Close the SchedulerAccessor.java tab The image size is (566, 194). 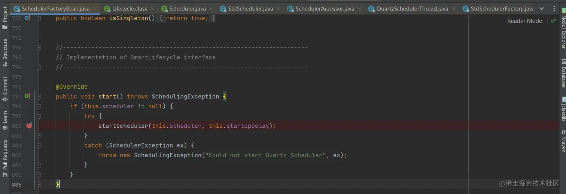360,9
